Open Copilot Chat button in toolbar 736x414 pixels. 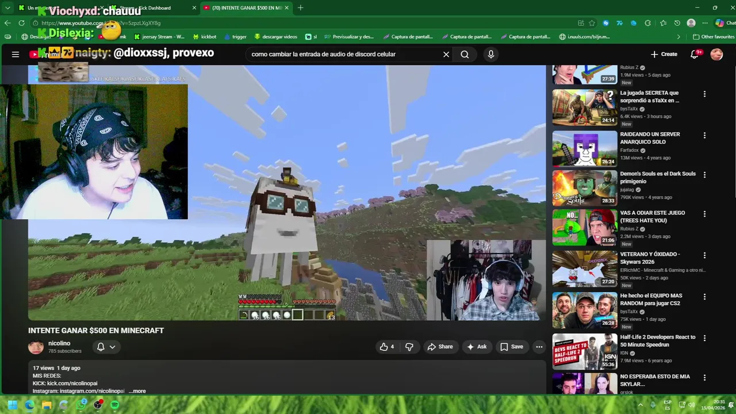coord(724,23)
